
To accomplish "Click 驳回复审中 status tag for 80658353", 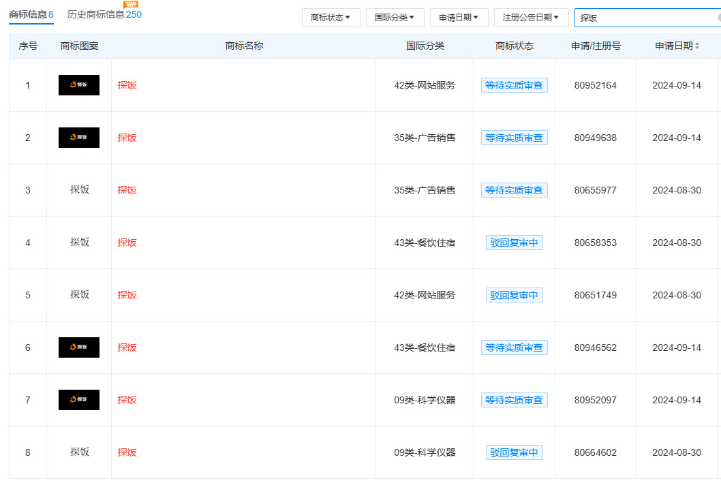I will coord(514,243).
